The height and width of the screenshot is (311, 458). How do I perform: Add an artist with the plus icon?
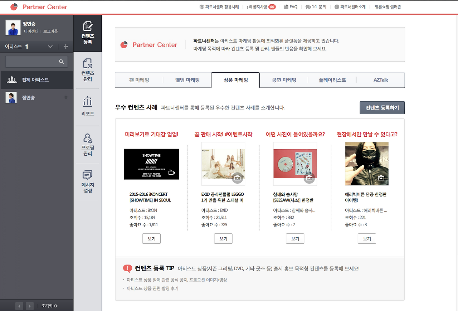click(65, 47)
